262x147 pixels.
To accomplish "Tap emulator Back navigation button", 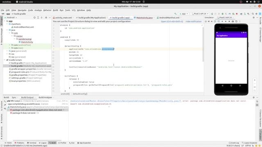I will tap(222, 85).
